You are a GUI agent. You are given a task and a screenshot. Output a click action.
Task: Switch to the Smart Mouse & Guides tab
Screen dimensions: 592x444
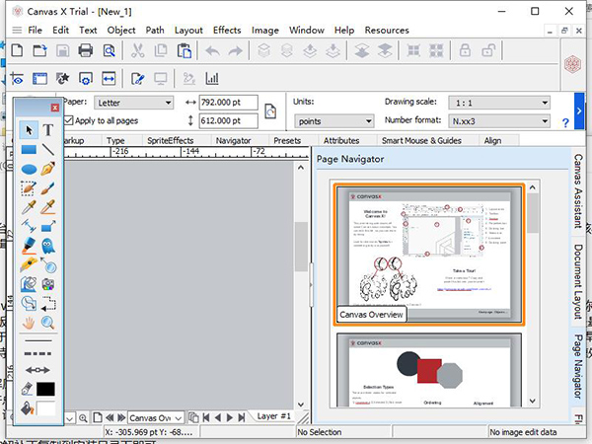tap(422, 141)
